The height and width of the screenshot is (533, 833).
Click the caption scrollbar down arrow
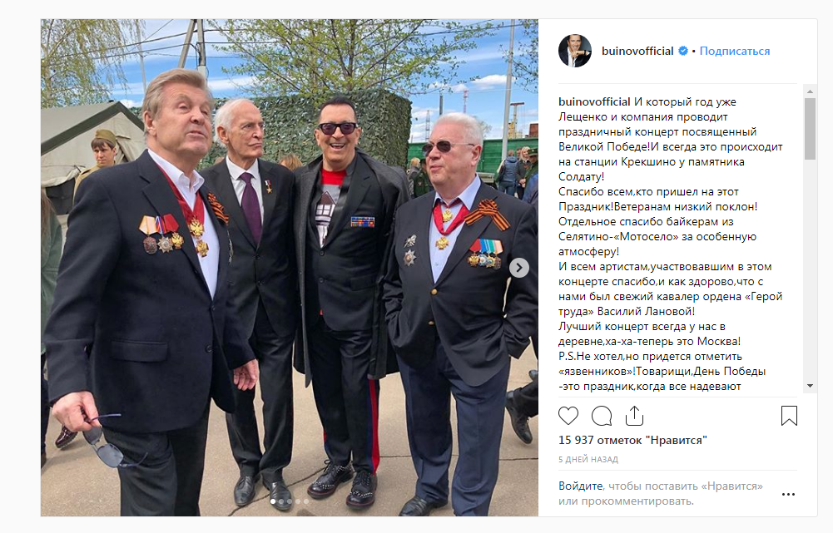pos(810,386)
